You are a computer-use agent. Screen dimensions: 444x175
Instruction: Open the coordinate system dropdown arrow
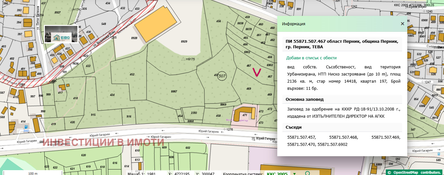294,174
